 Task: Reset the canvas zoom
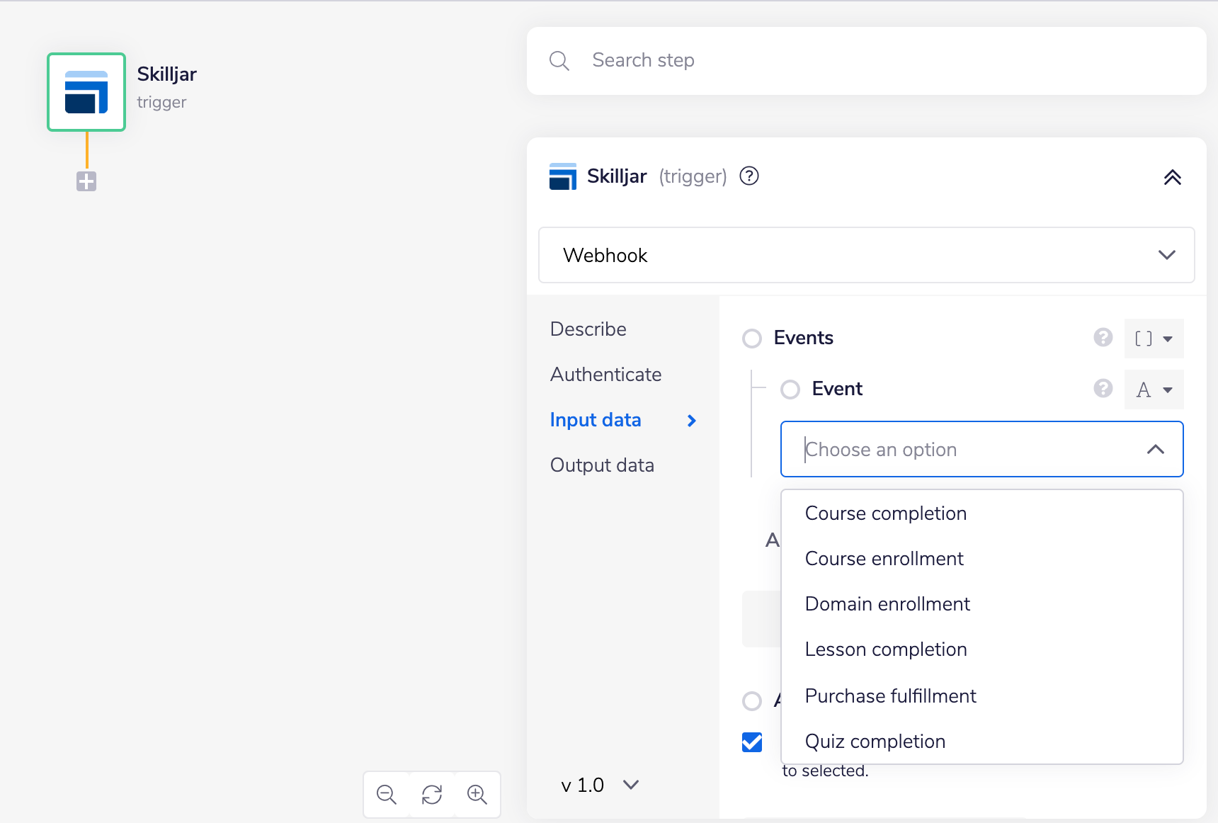(x=432, y=795)
